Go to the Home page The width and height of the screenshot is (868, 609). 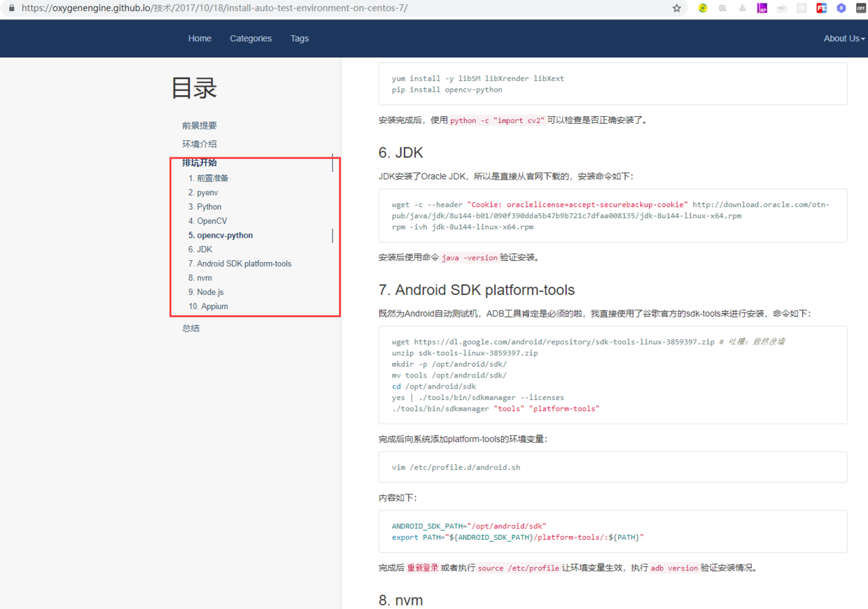click(199, 38)
